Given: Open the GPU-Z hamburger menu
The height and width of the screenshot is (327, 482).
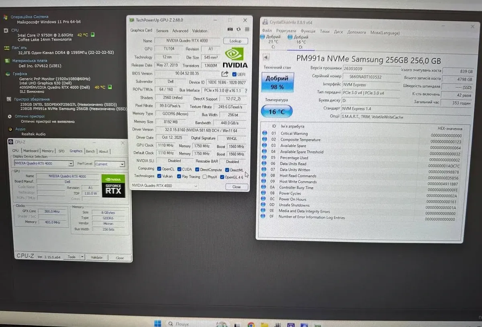Looking at the screenshot, I should coord(247,29).
